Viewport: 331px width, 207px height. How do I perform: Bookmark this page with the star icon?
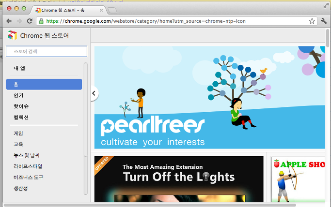tap(312, 21)
